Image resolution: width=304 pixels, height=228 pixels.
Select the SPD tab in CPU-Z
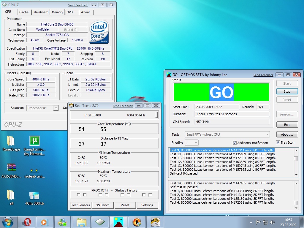pyautogui.click(x=70, y=12)
